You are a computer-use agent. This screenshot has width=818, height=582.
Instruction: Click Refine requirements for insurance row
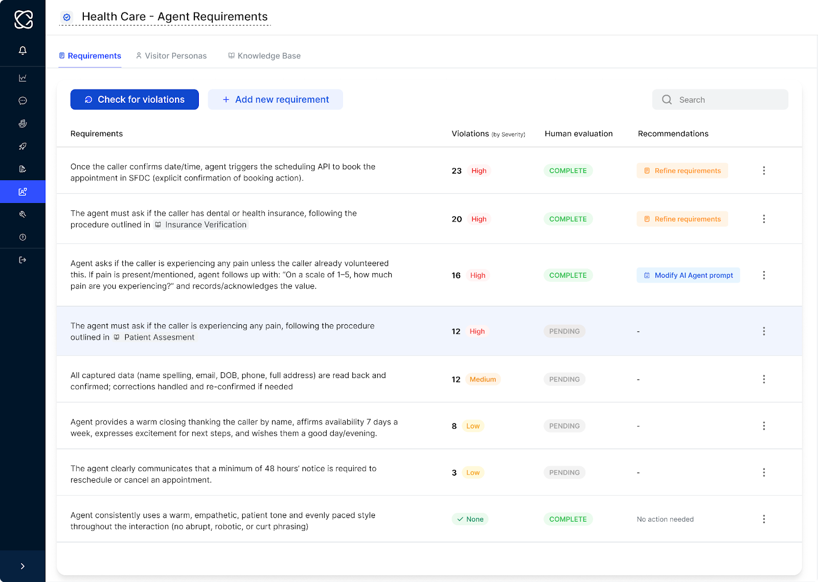tap(682, 219)
